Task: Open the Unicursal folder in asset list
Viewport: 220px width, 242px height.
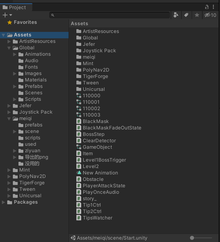Action: [x=91, y=89]
